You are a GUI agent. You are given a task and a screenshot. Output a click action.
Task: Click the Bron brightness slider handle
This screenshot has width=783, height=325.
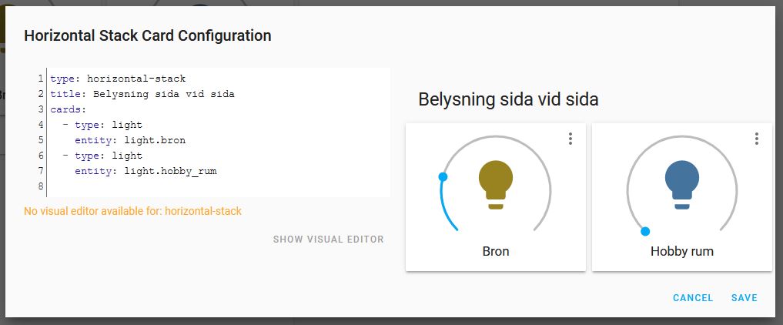coord(443,176)
